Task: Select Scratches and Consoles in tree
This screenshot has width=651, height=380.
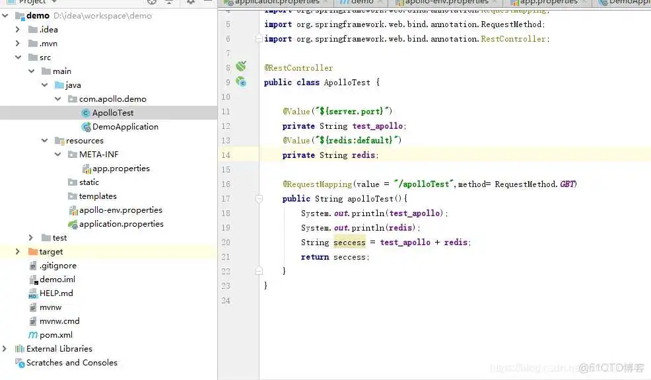Action: (72, 363)
